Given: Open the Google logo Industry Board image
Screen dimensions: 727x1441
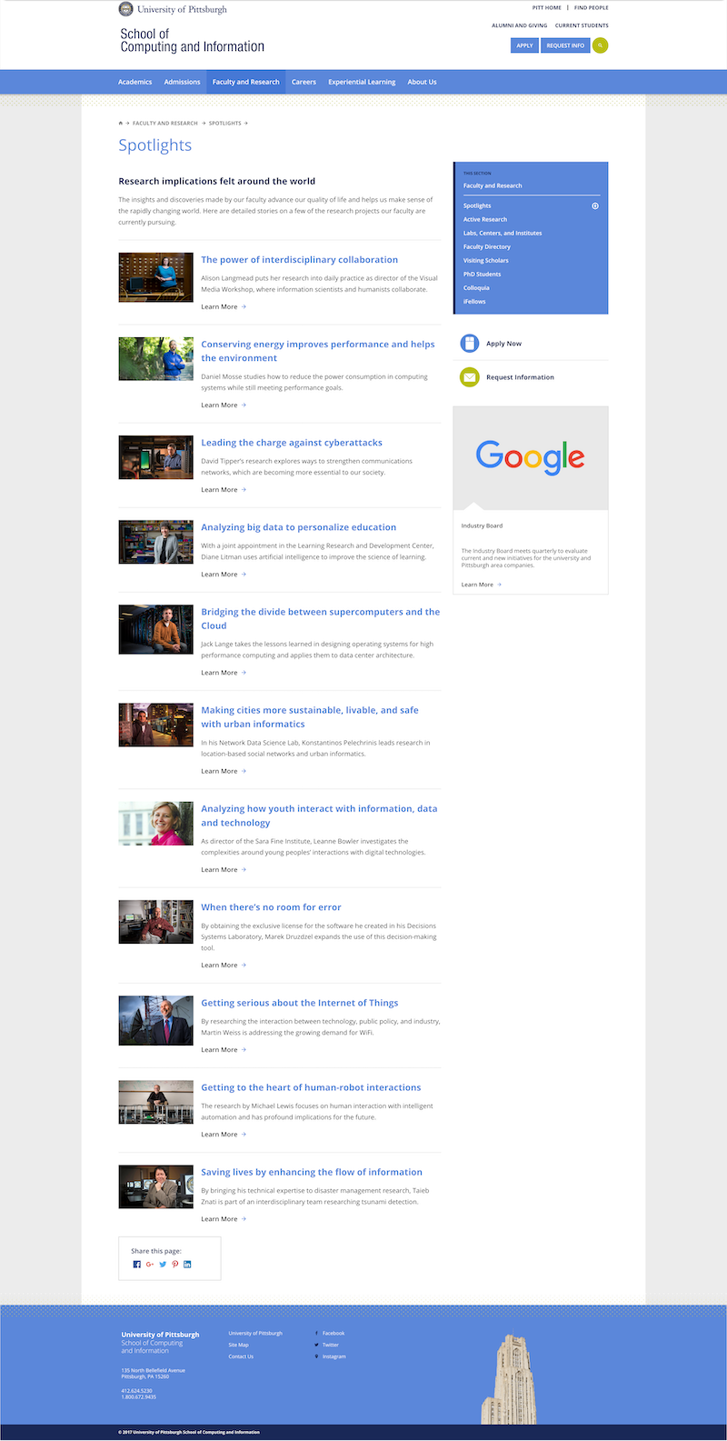Looking at the screenshot, I should [530, 457].
